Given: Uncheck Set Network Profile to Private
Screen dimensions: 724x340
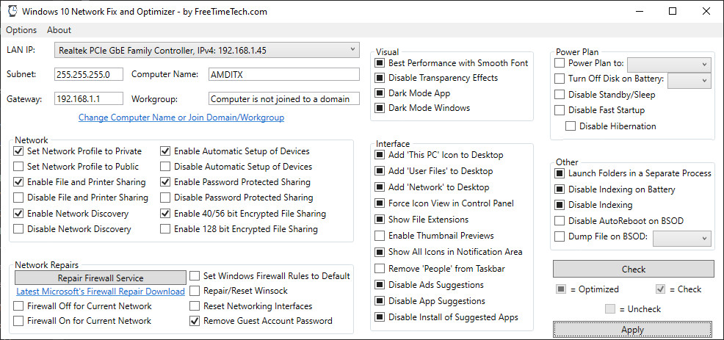Looking at the screenshot, I should [x=18, y=151].
